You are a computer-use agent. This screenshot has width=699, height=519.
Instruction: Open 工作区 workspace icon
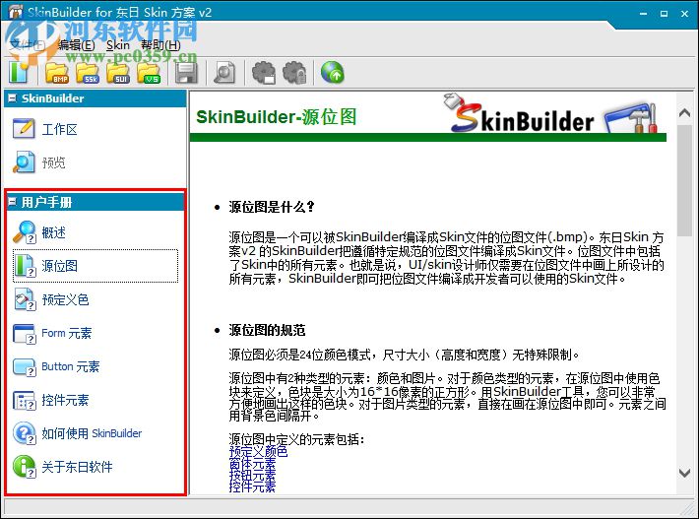coord(24,129)
